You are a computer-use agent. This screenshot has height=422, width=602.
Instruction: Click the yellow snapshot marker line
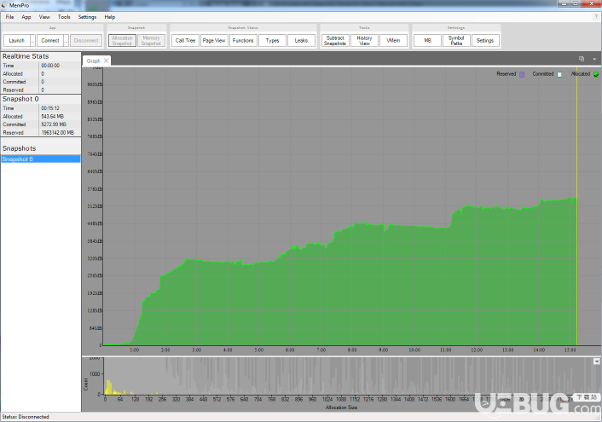[x=576, y=207]
